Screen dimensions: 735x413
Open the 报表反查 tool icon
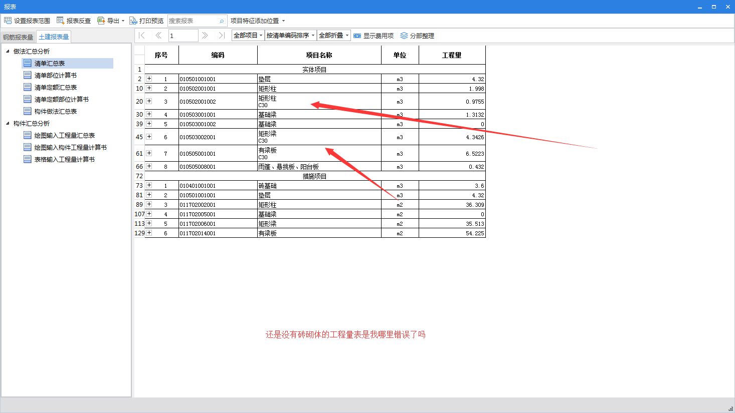(60, 21)
